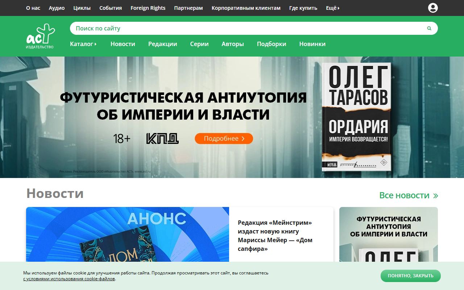This screenshot has width=464, height=290.
Task: Open the Редакции navigation item
Action: 163,44
